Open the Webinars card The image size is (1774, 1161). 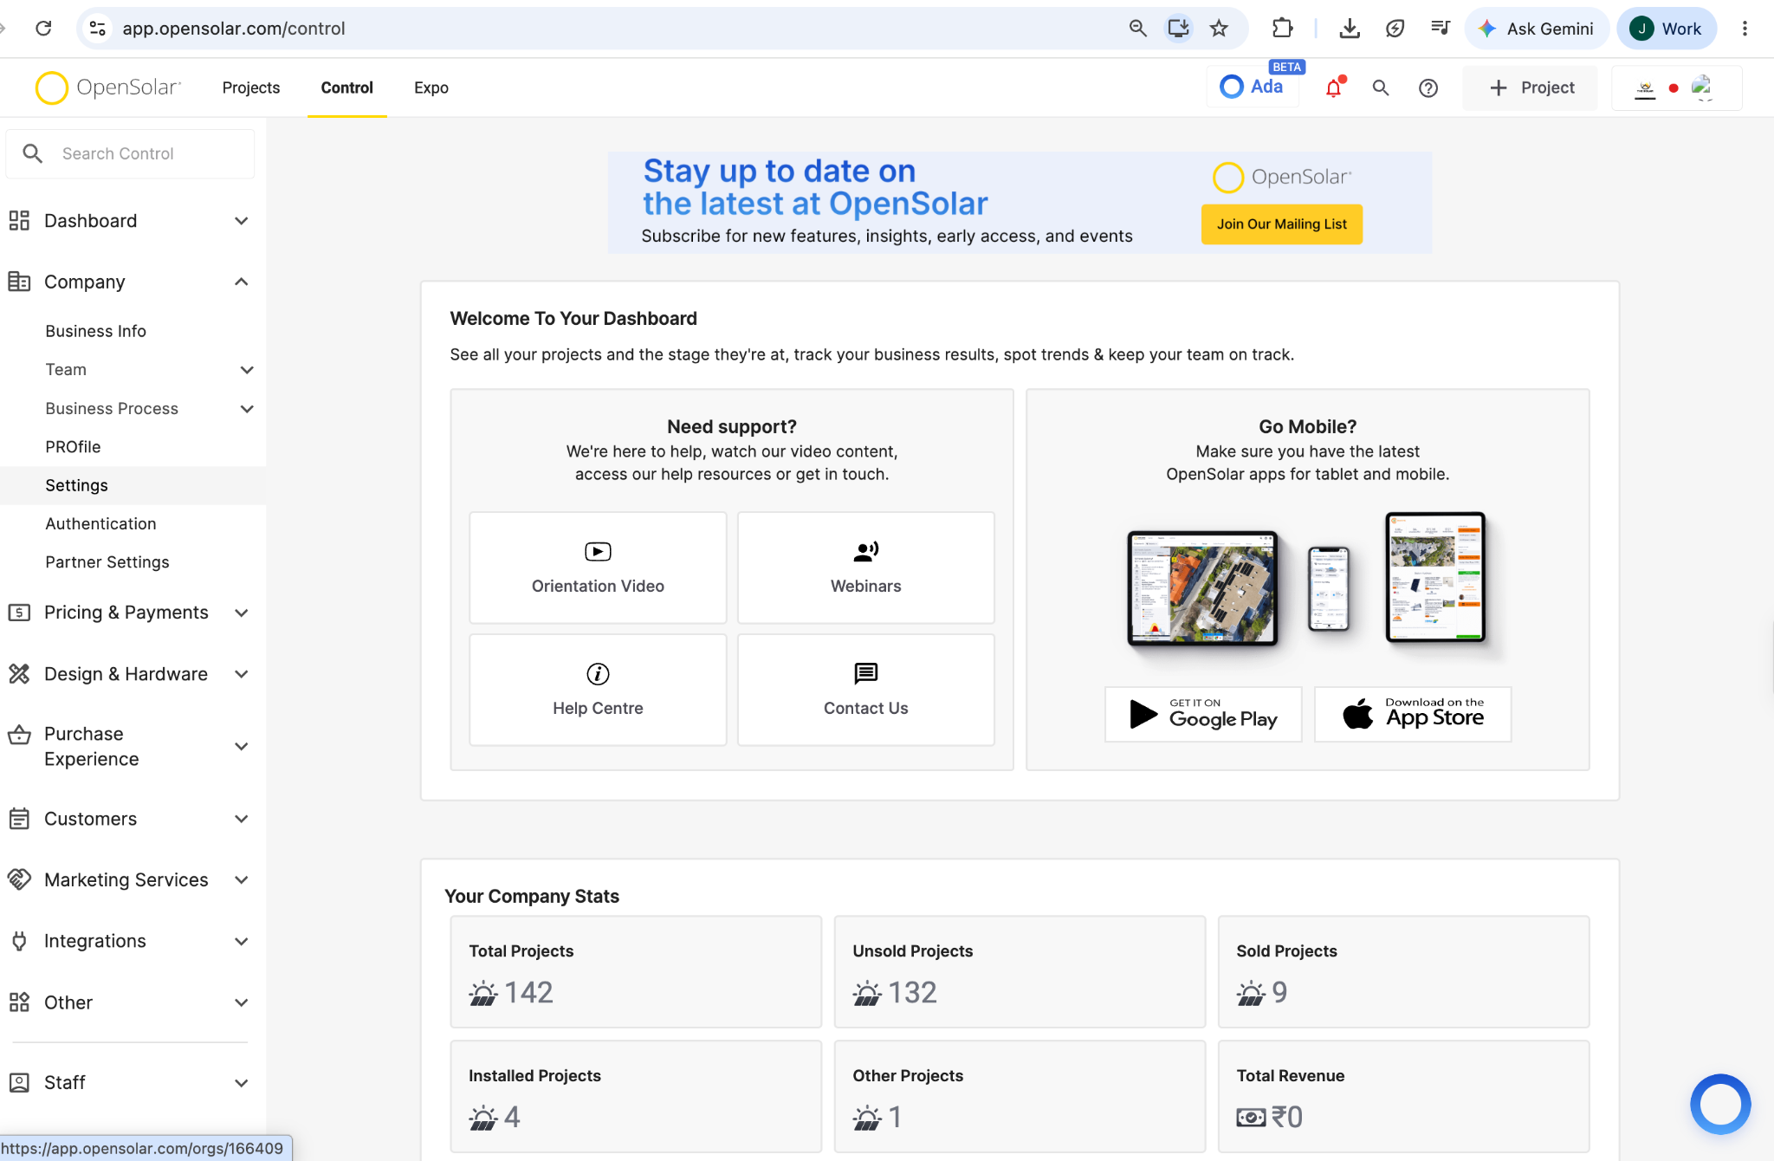pos(866,568)
